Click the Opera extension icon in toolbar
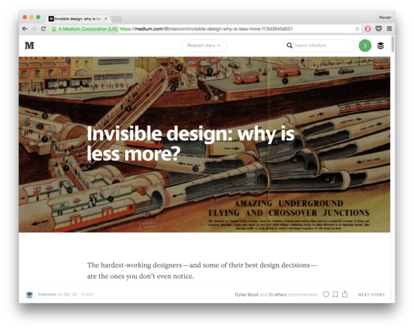Viewport: 414px width, 330px height. (368, 29)
